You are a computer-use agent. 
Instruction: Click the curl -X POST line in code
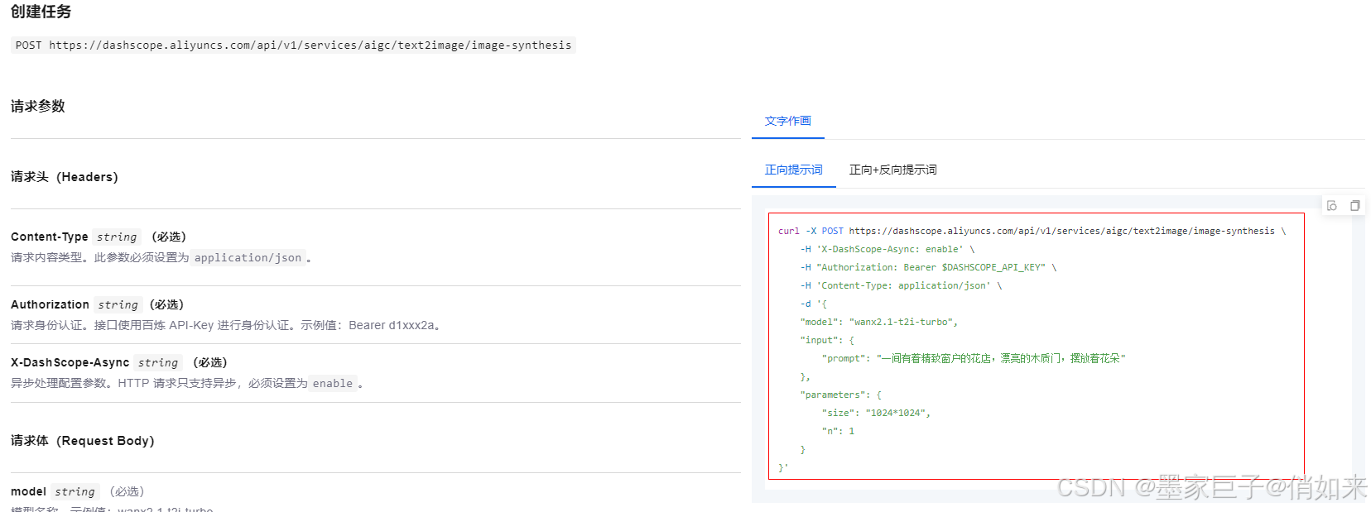[x=1032, y=231]
